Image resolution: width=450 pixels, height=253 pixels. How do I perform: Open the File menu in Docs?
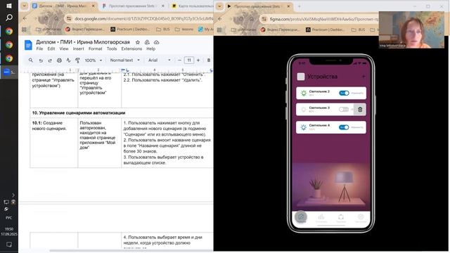click(x=39, y=48)
